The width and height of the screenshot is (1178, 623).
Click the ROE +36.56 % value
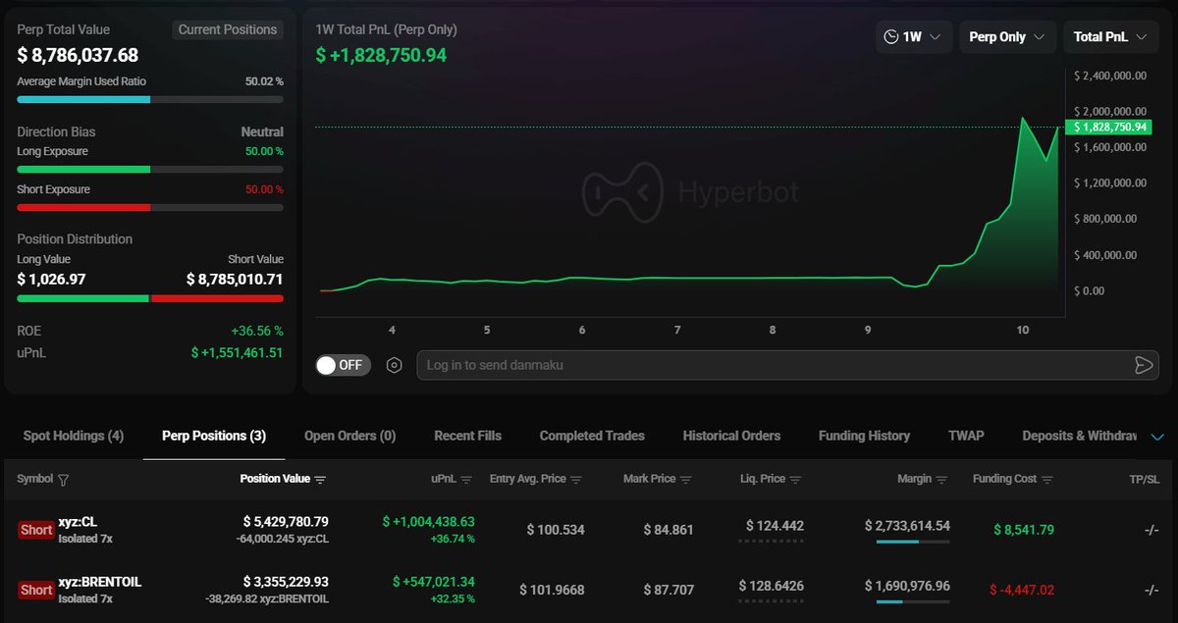[257, 331]
